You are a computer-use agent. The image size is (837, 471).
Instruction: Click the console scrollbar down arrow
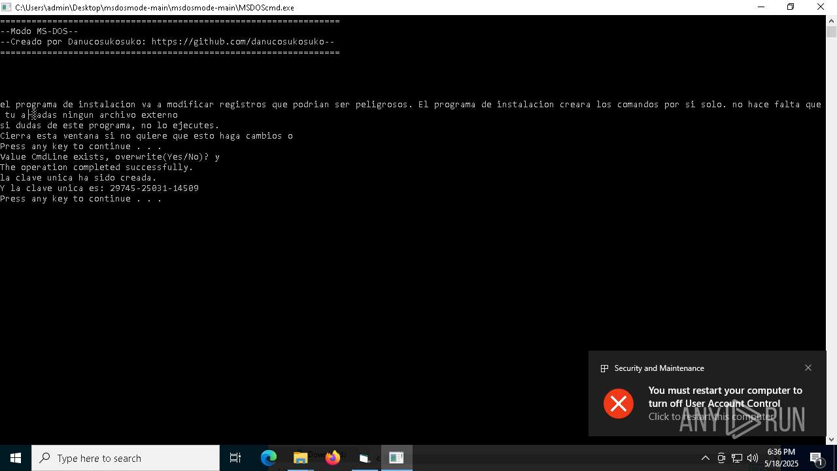click(831, 440)
